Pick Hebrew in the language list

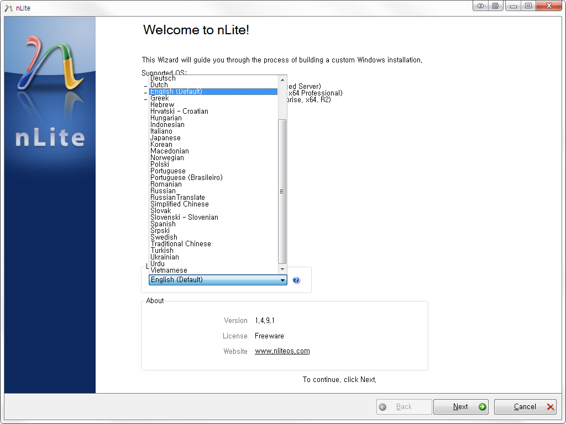coord(213,104)
